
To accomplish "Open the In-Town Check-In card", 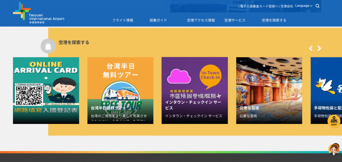I will pyautogui.click(x=195, y=90).
